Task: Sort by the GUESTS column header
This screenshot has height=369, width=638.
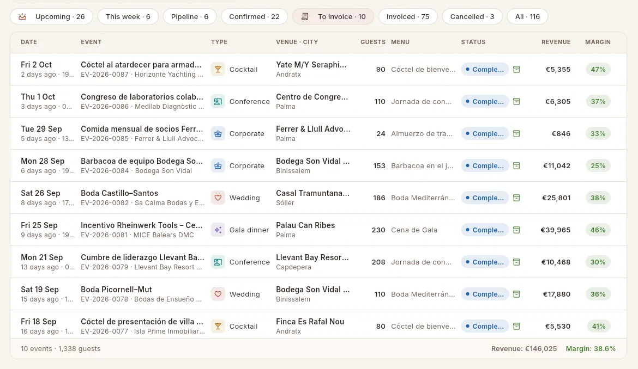Action: pos(372,42)
